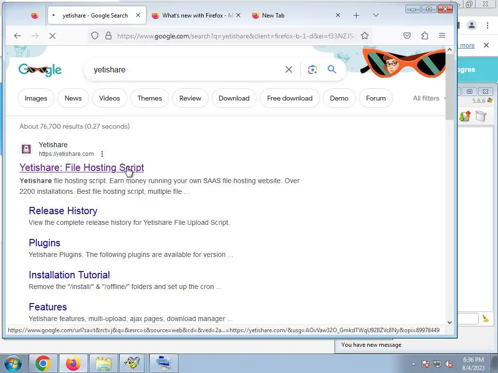Click the https://yetishare.com URL text
Image resolution: width=498 pixels, height=373 pixels.
(x=66, y=154)
